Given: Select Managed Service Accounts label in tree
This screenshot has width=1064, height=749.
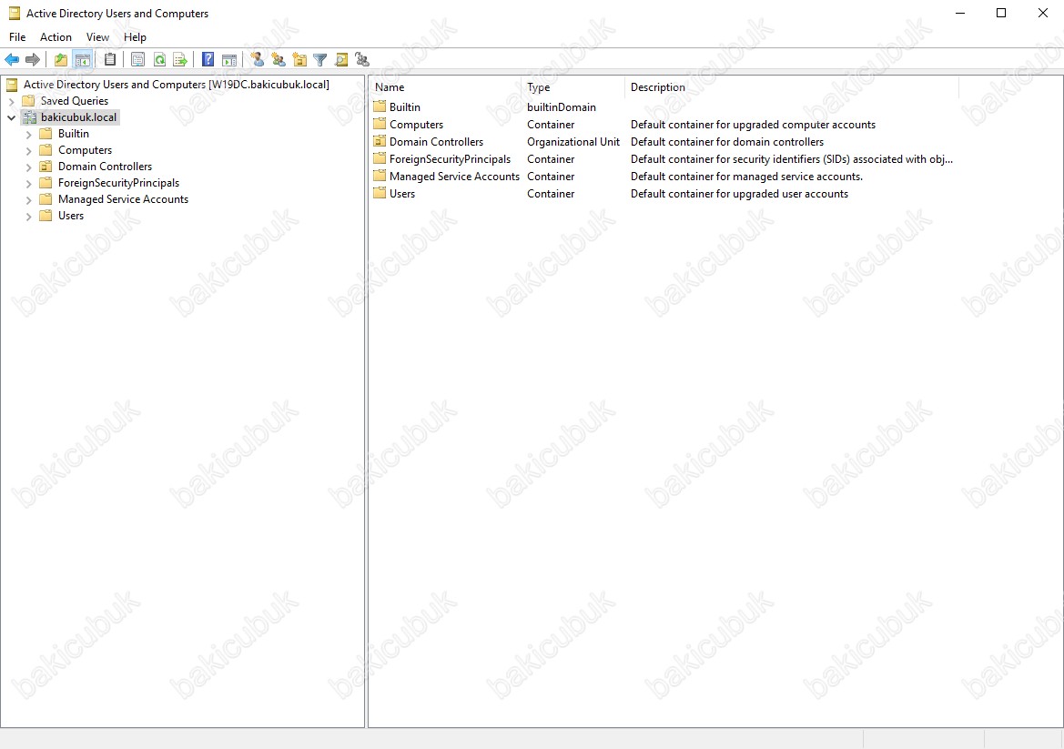Looking at the screenshot, I should (x=124, y=198).
